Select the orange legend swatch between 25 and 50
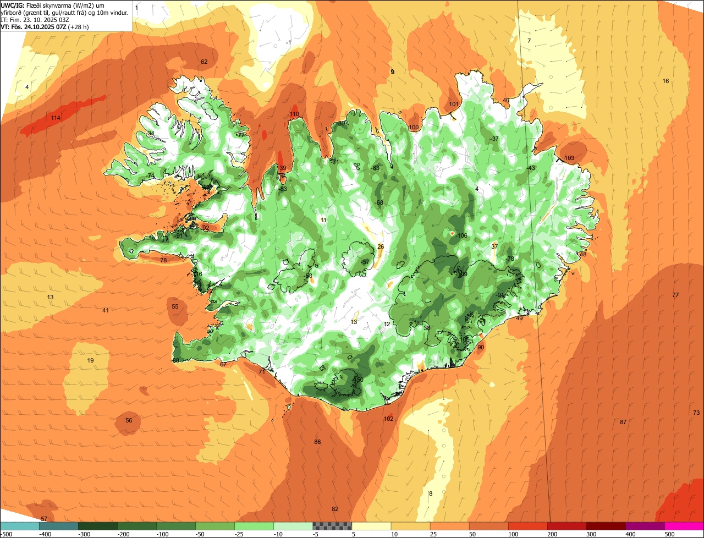The image size is (704, 538). [449, 526]
